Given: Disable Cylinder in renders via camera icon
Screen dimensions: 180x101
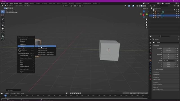Looking at the screenshot, I should pos(178,15).
